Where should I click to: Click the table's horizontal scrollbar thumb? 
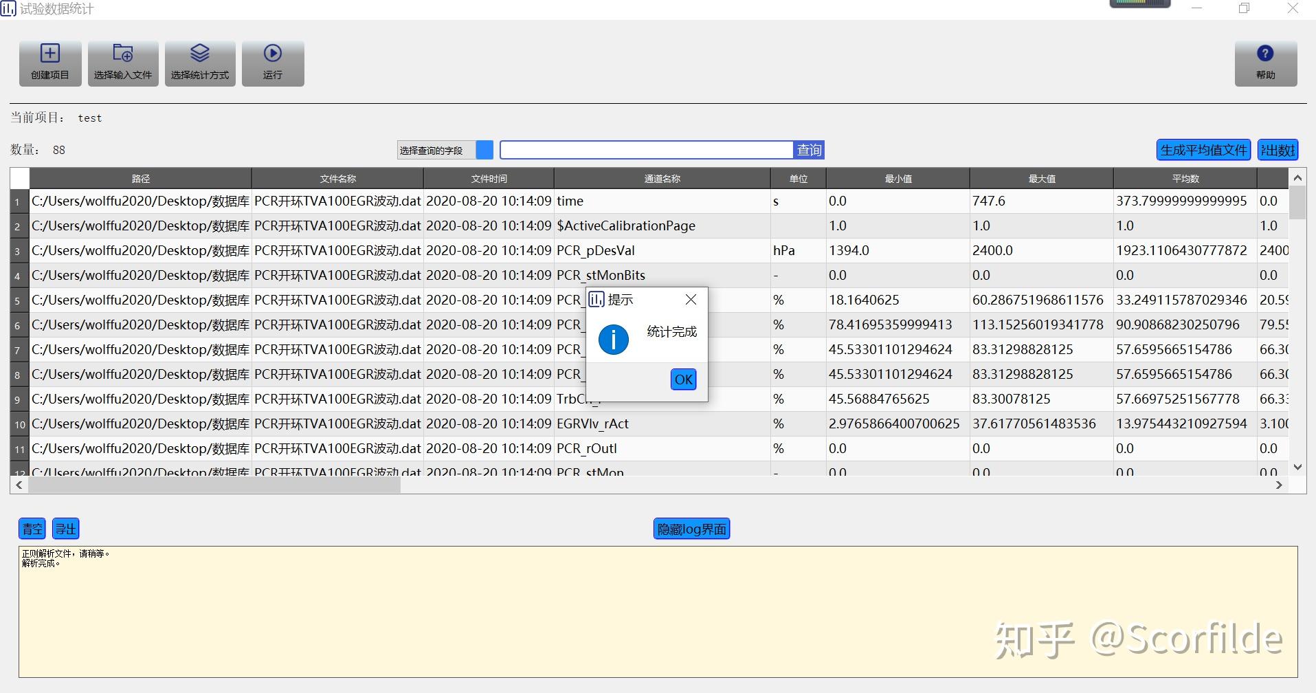(214, 485)
